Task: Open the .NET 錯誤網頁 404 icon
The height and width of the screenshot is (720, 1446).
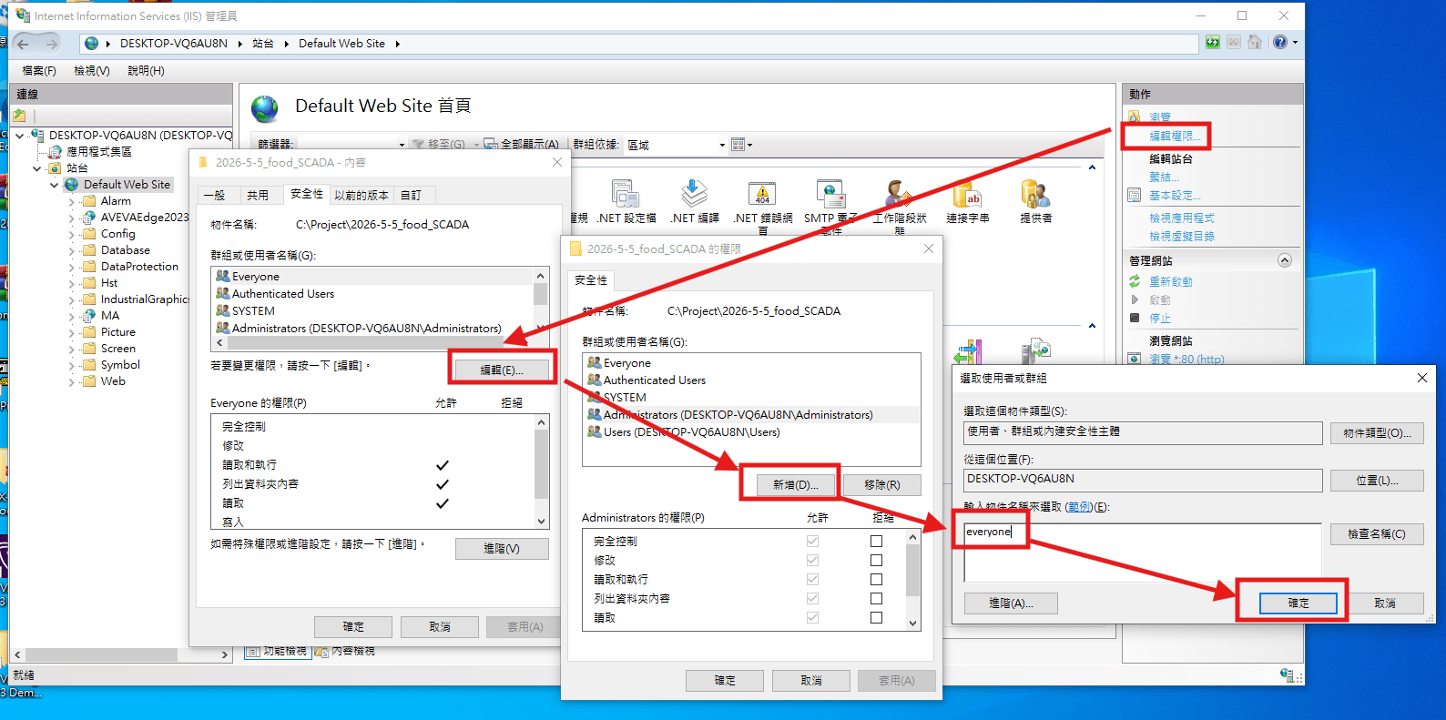Action: (x=762, y=194)
